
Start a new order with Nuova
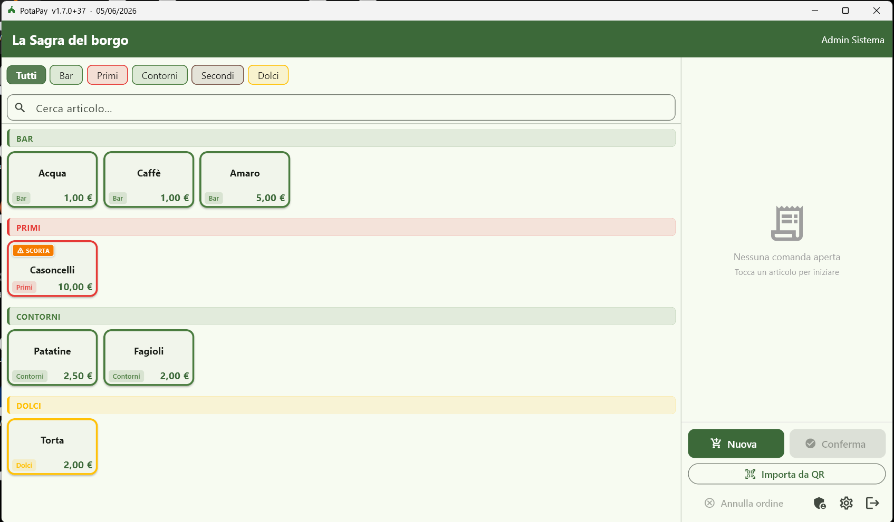click(736, 444)
